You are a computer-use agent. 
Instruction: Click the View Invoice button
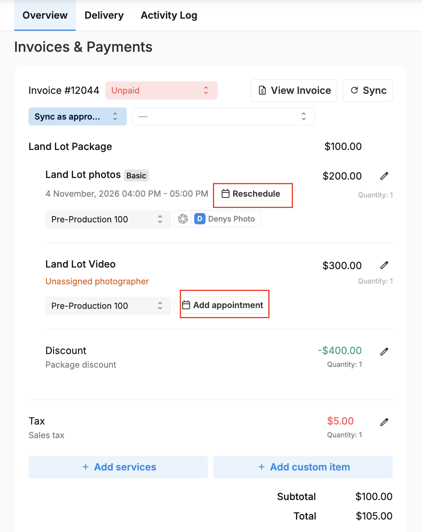[294, 90]
